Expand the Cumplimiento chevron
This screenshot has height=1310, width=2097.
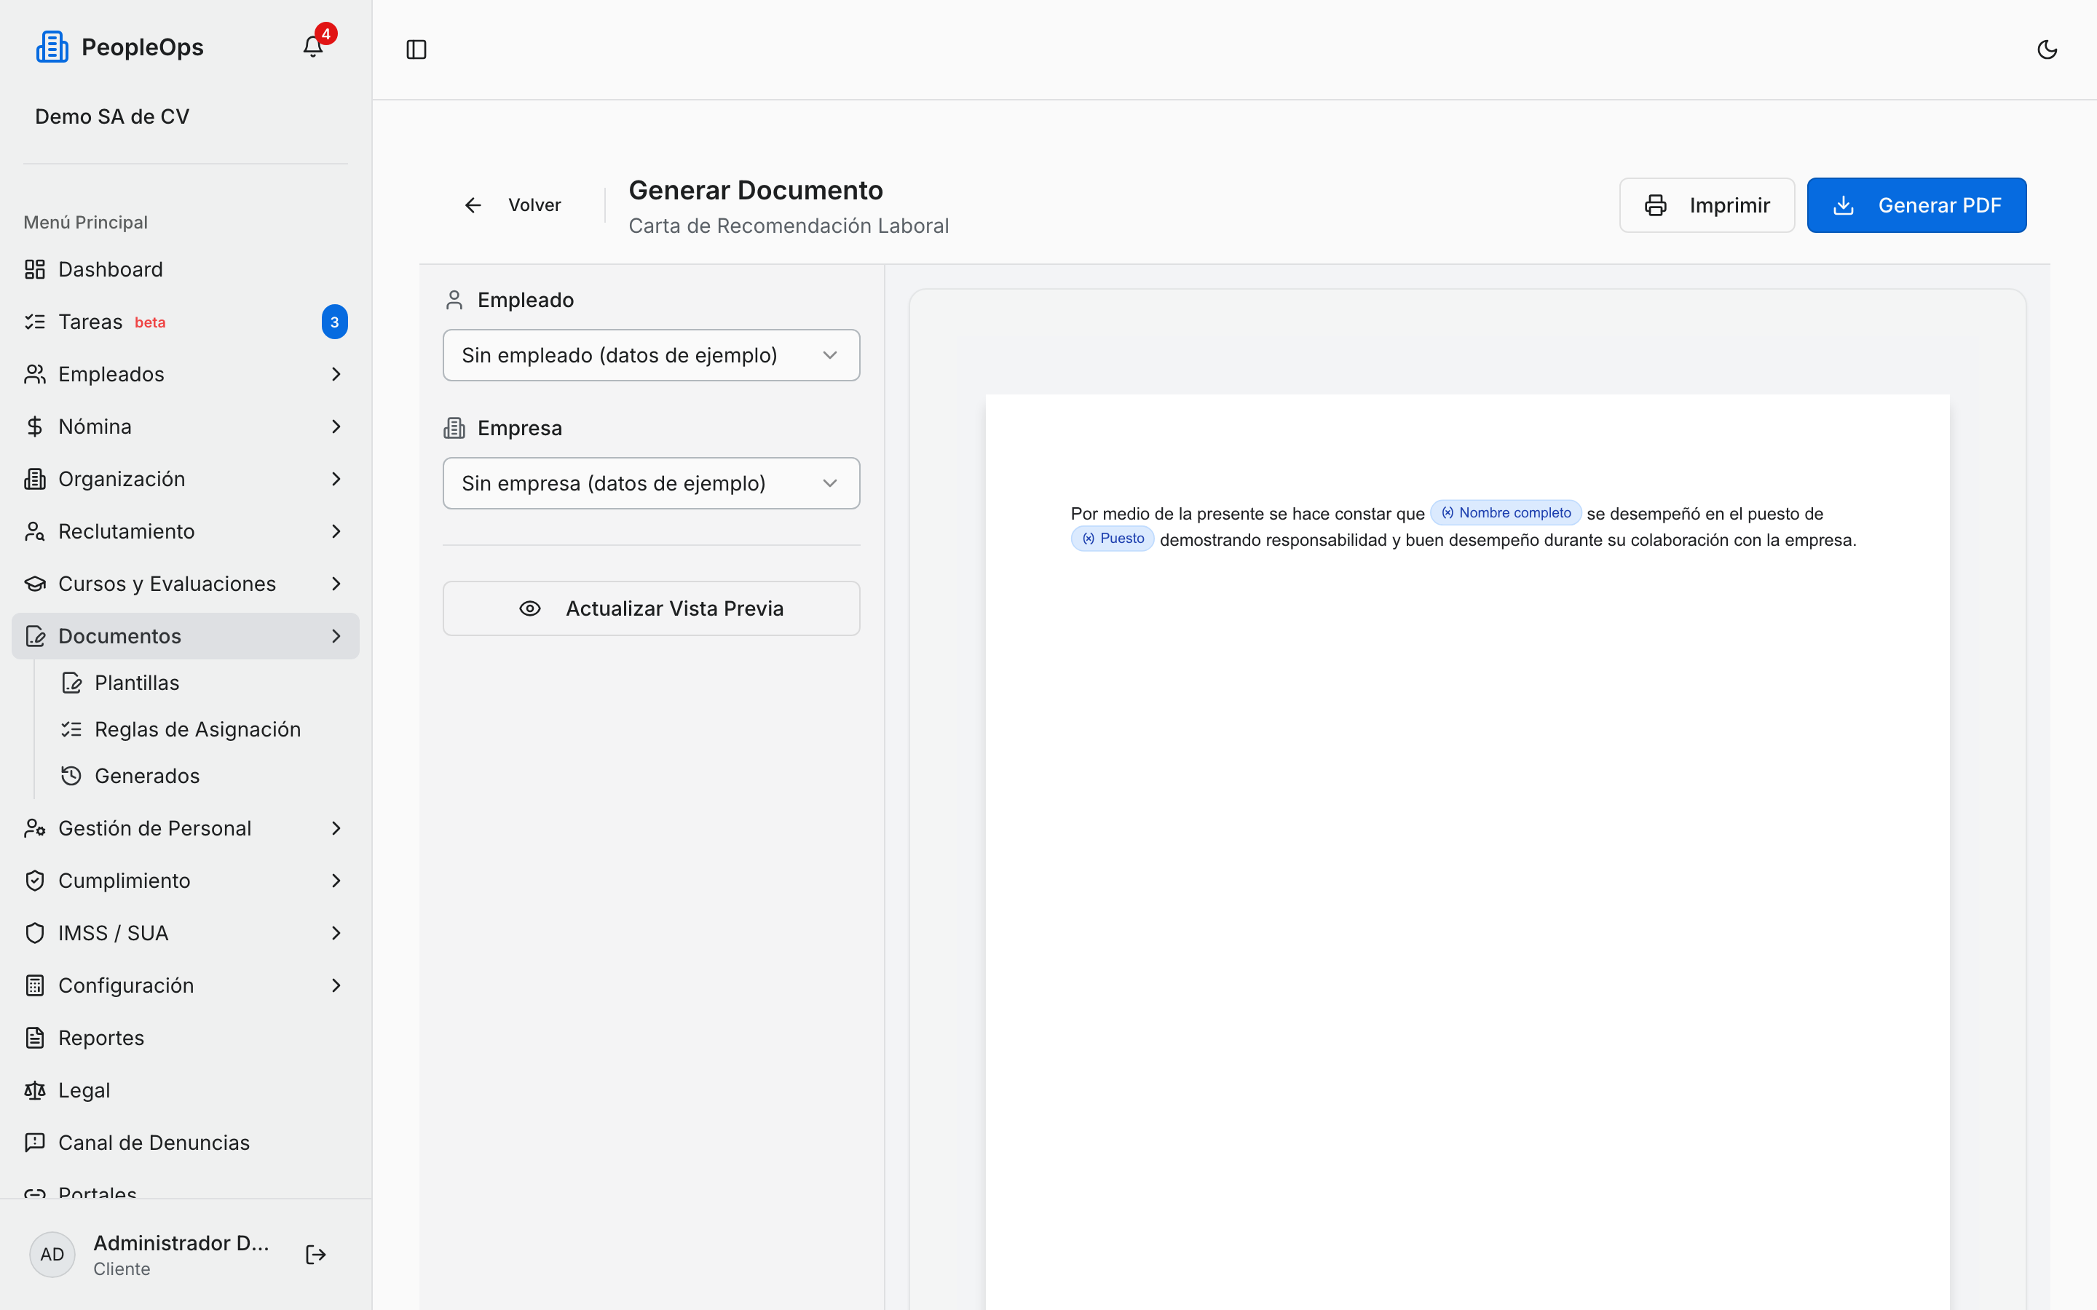336,881
